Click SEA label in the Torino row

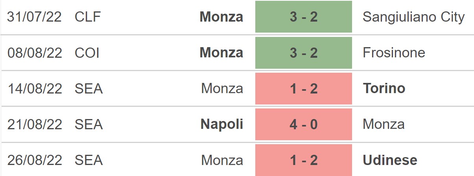click(x=89, y=88)
